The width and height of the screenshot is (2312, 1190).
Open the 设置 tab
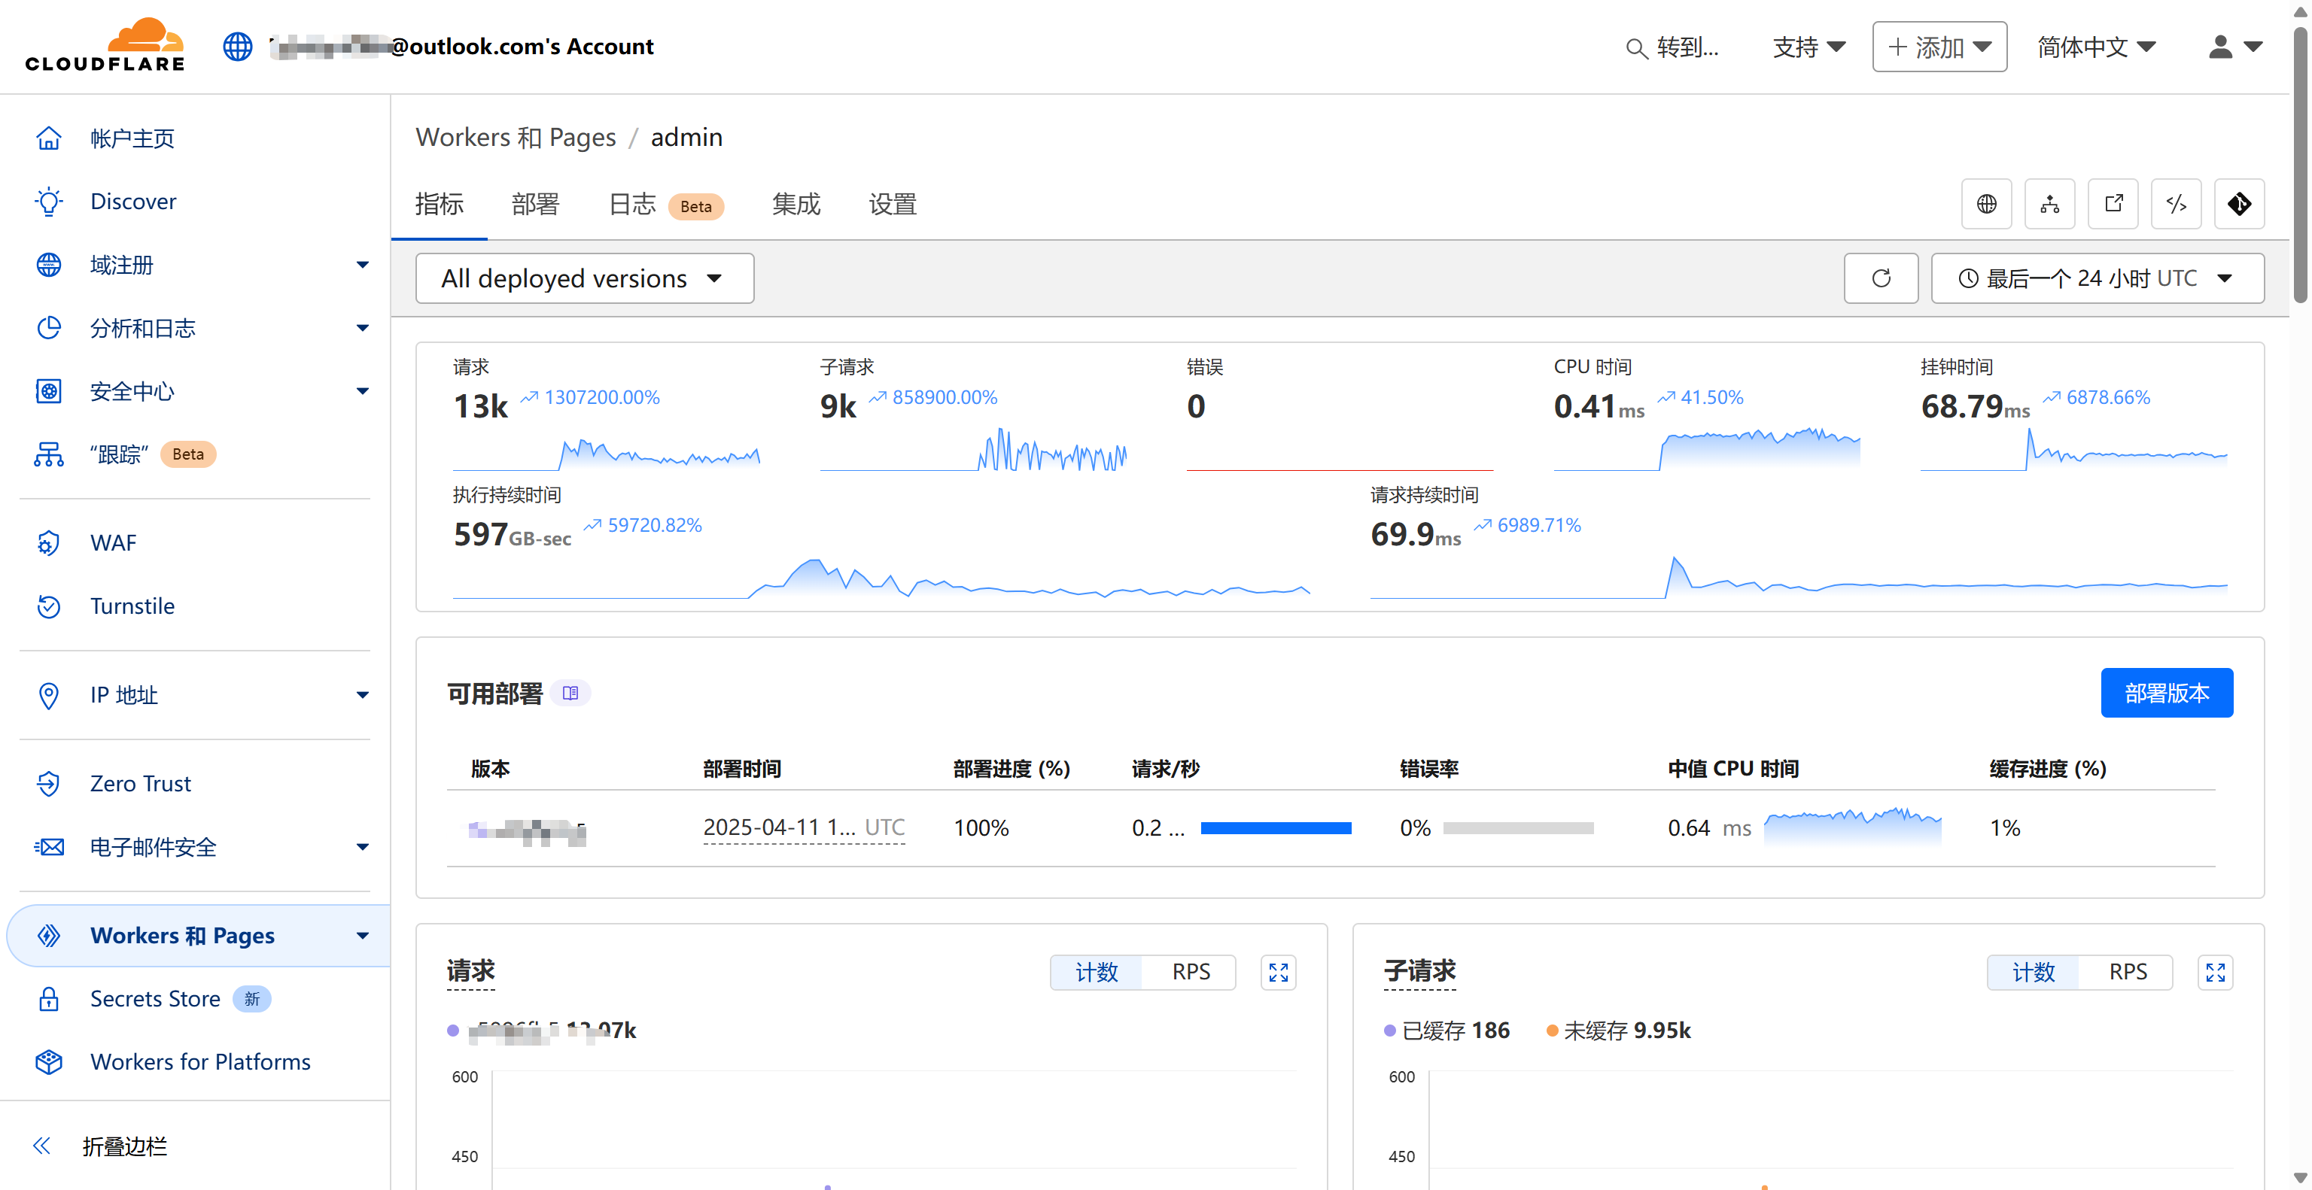pyautogui.click(x=892, y=205)
